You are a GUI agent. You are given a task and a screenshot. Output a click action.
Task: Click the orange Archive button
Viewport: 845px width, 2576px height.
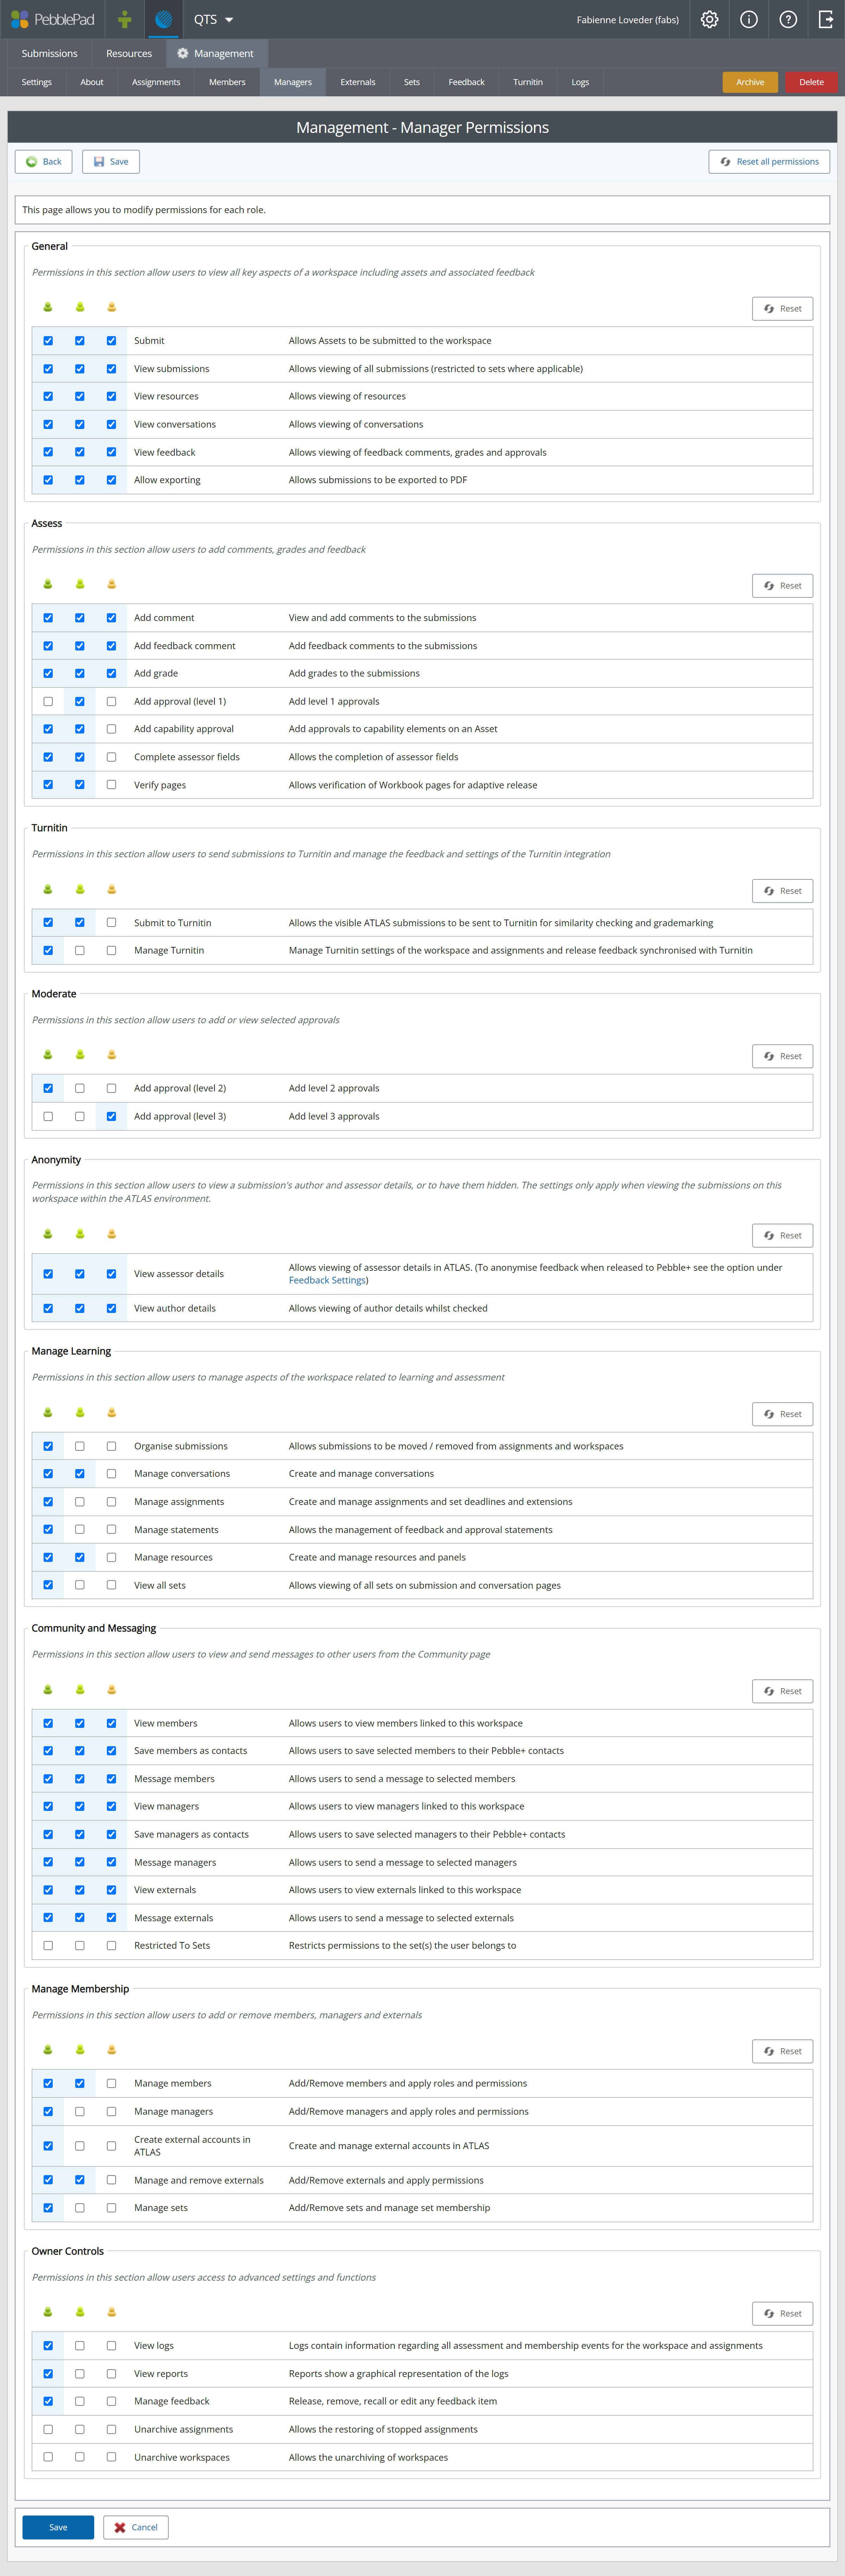coord(750,82)
